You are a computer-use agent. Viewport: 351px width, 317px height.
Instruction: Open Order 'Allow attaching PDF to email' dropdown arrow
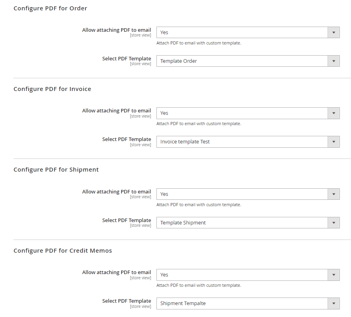pyautogui.click(x=334, y=33)
